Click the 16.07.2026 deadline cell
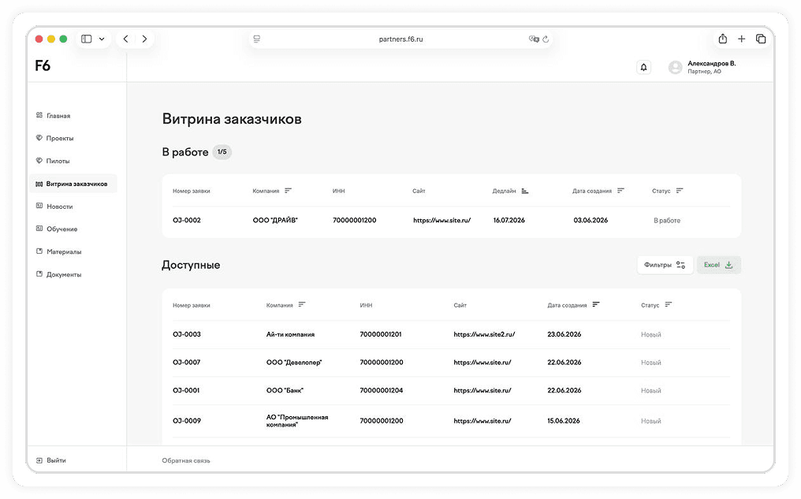The height and width of the screenshot is (499, 801). coord(509,220)
